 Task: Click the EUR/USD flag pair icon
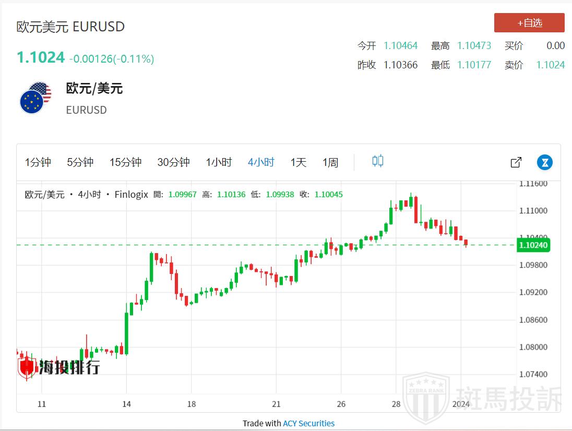35,98
